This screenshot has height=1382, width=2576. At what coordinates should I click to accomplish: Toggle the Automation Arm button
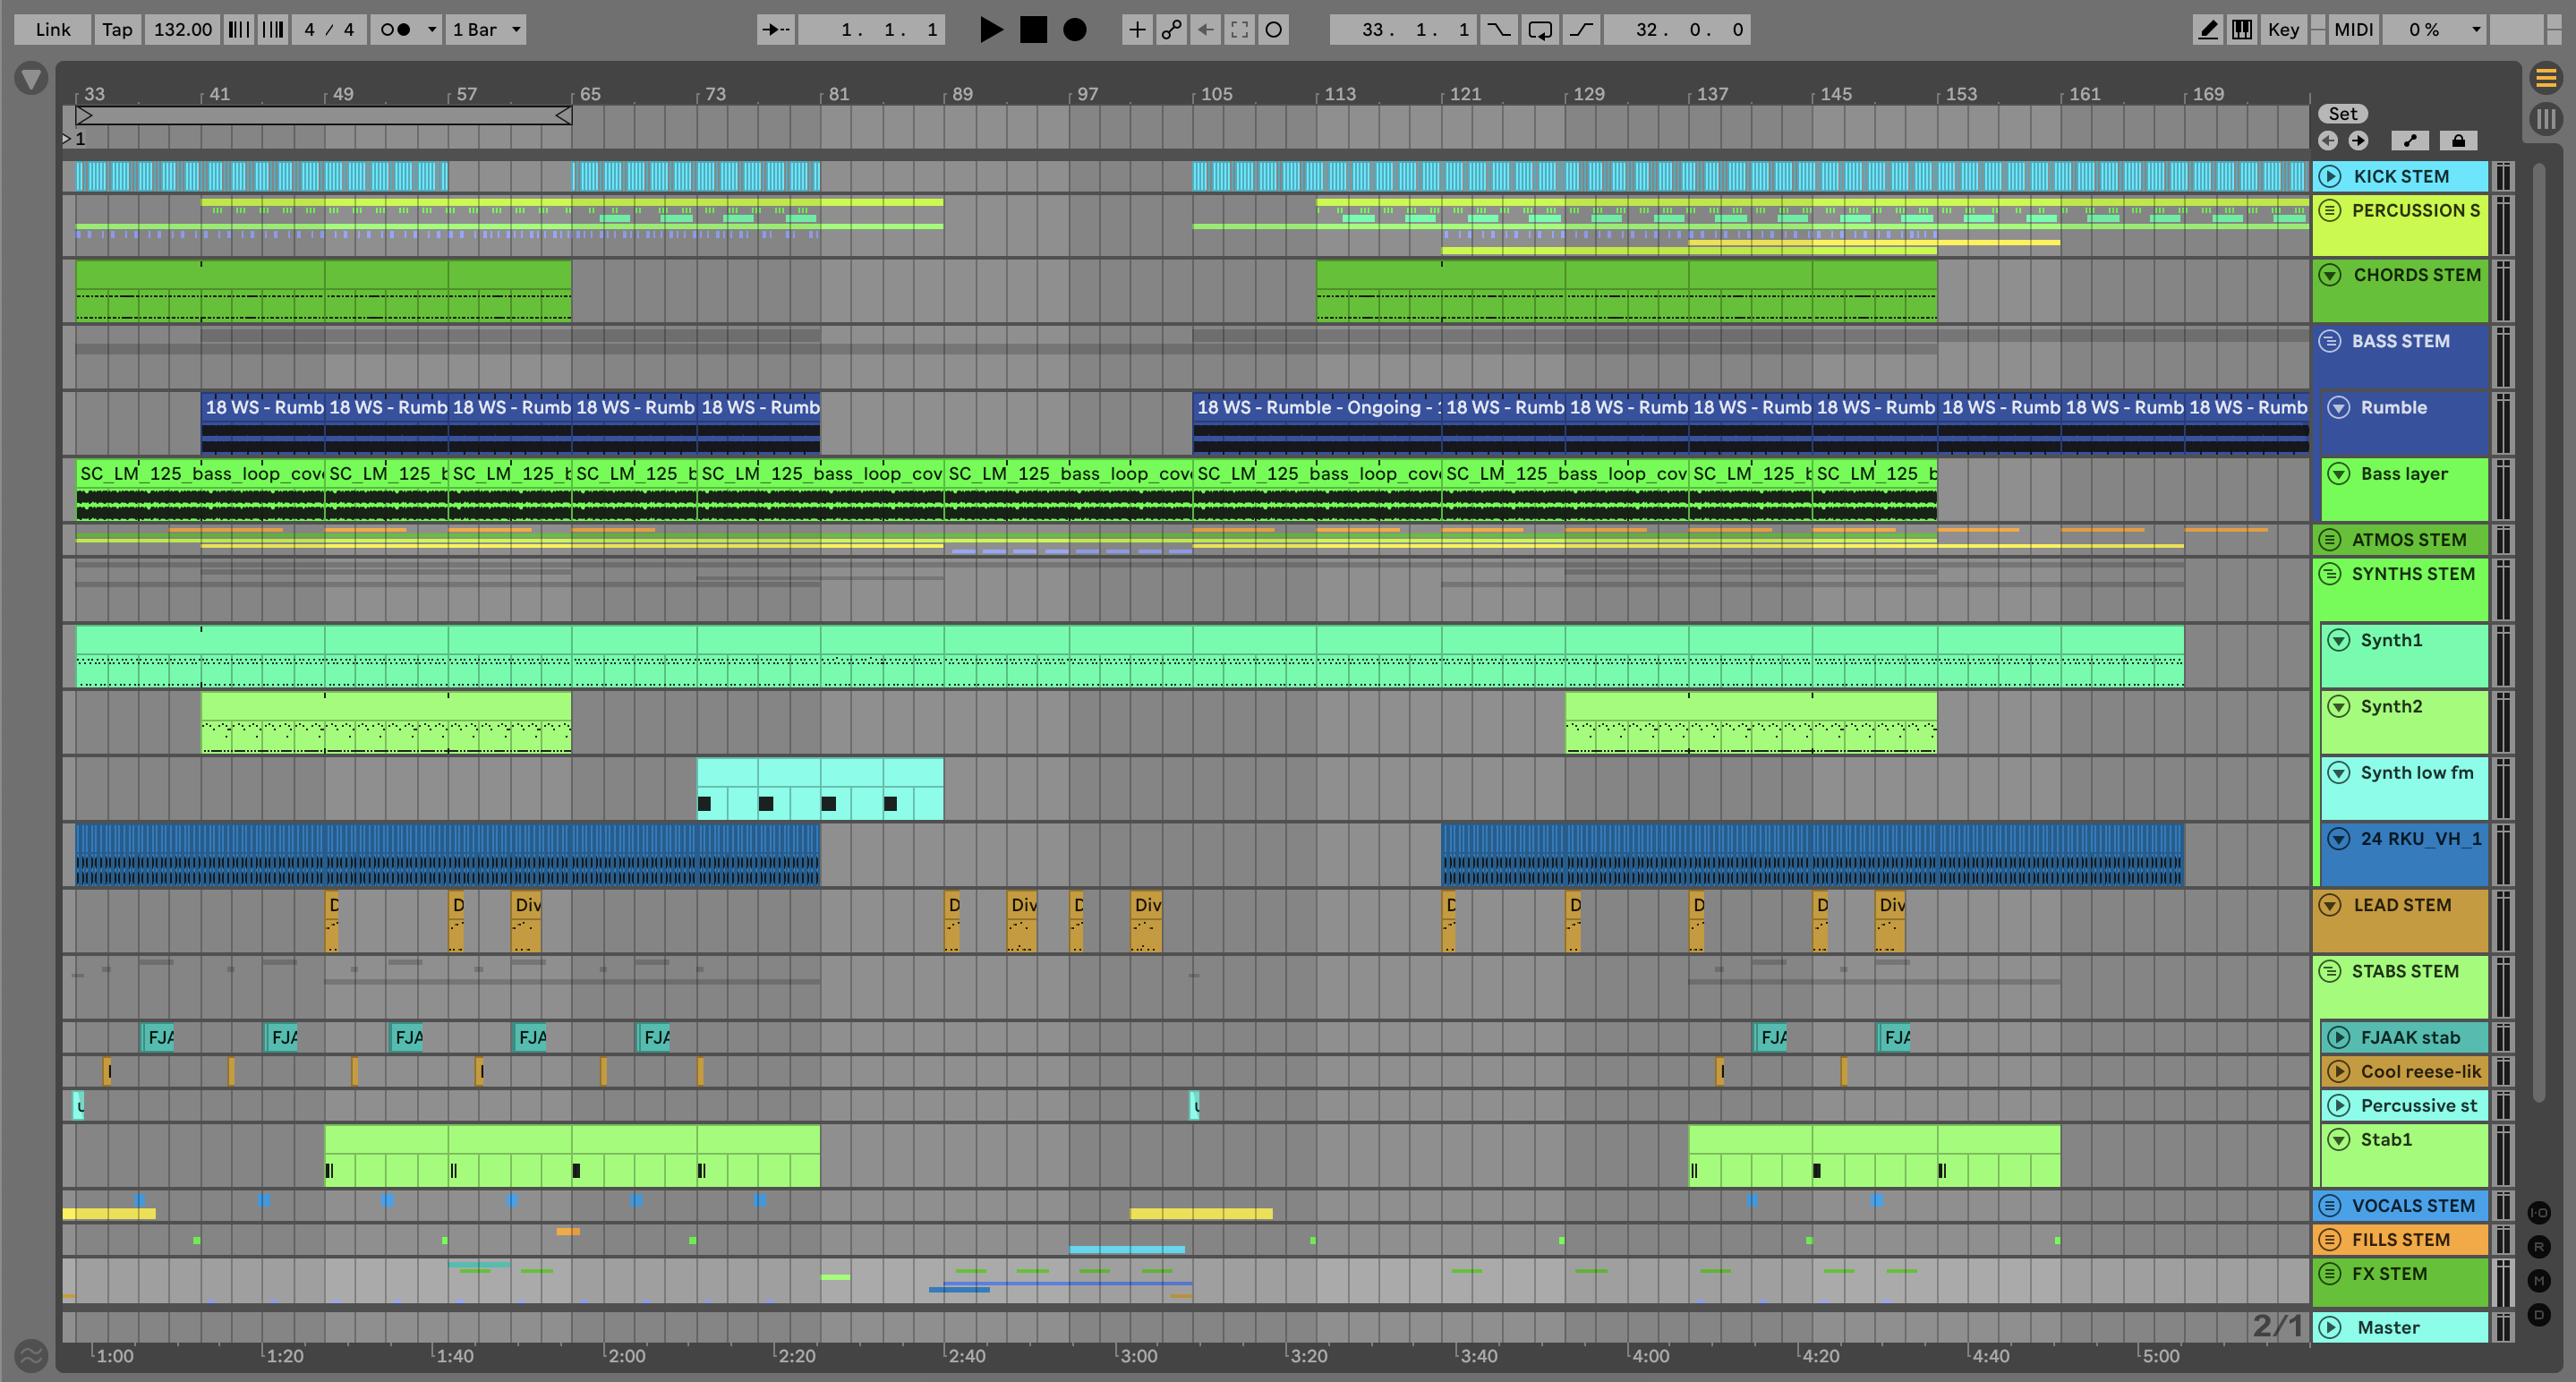pos(1171,29)
